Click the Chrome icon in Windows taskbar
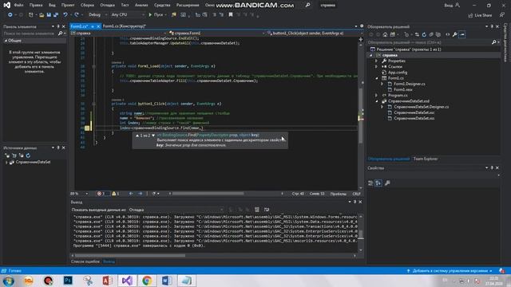This screenshot has width=511, height=287. point(147,281)
